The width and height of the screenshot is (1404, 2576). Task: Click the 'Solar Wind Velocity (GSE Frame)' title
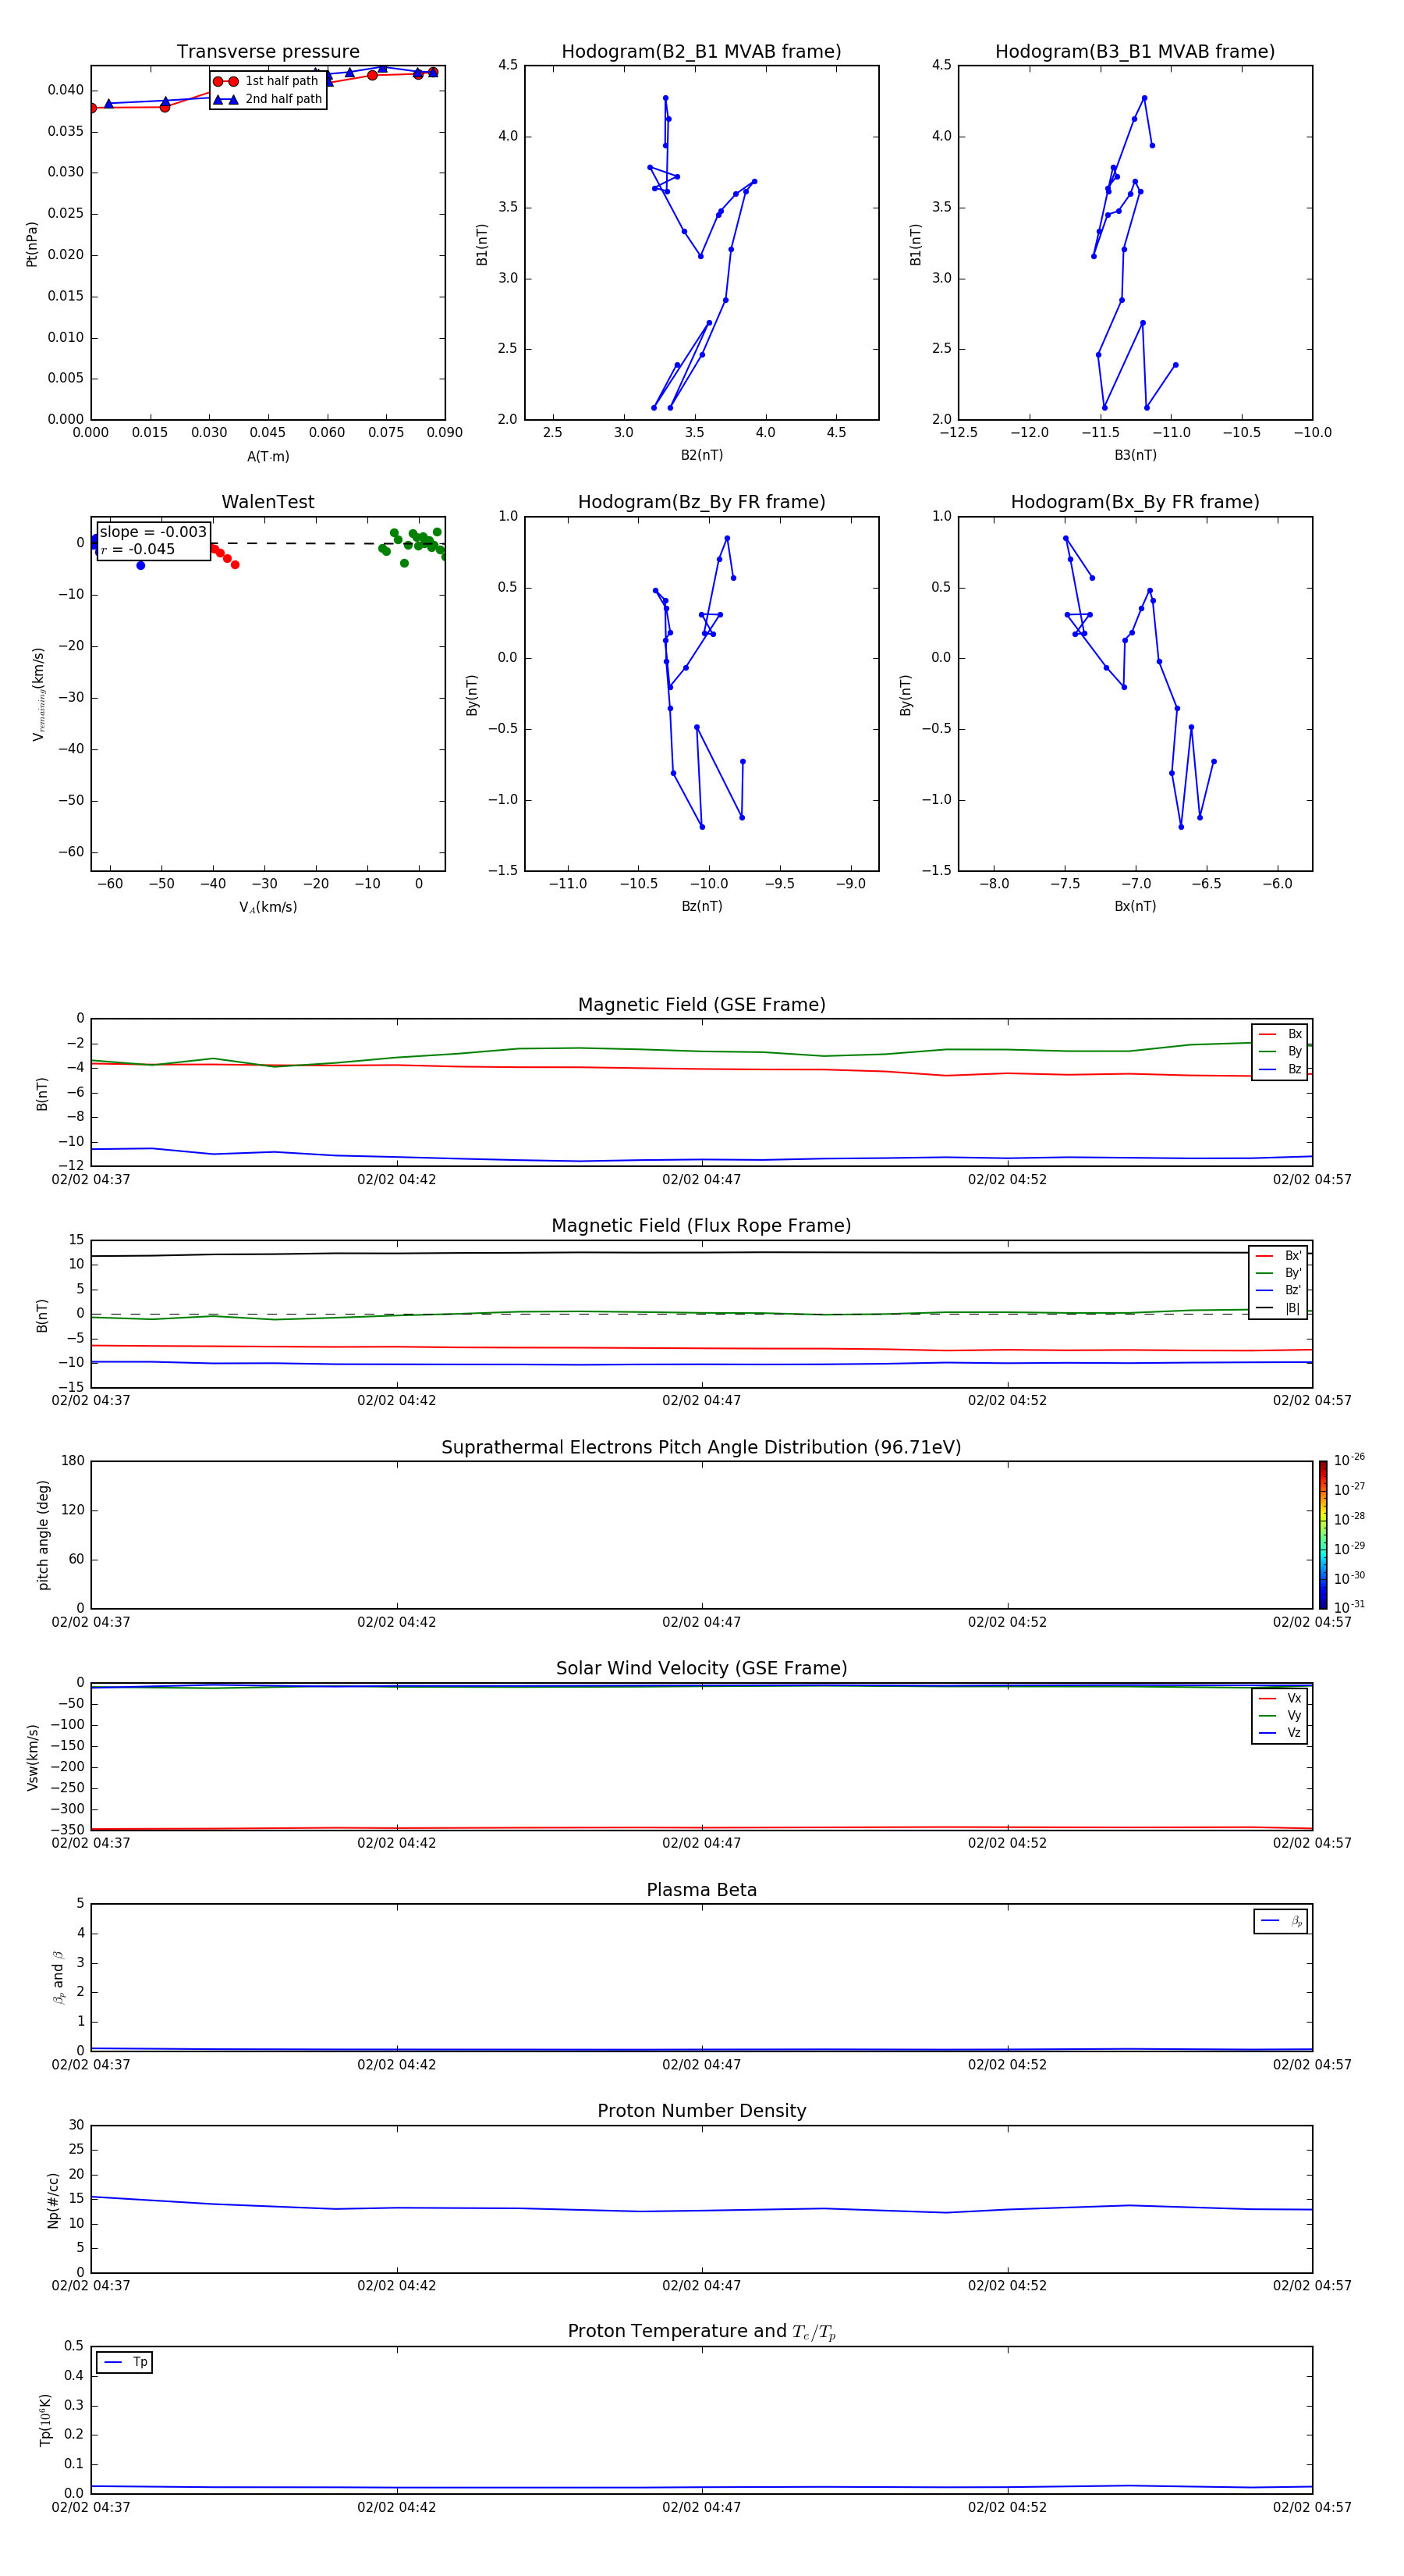click(701, 1669)
